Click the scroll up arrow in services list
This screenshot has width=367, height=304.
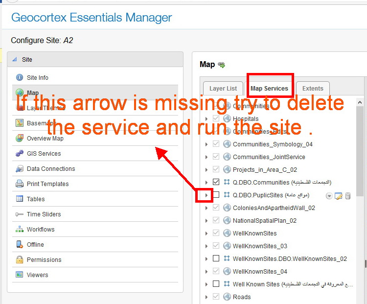360,102
